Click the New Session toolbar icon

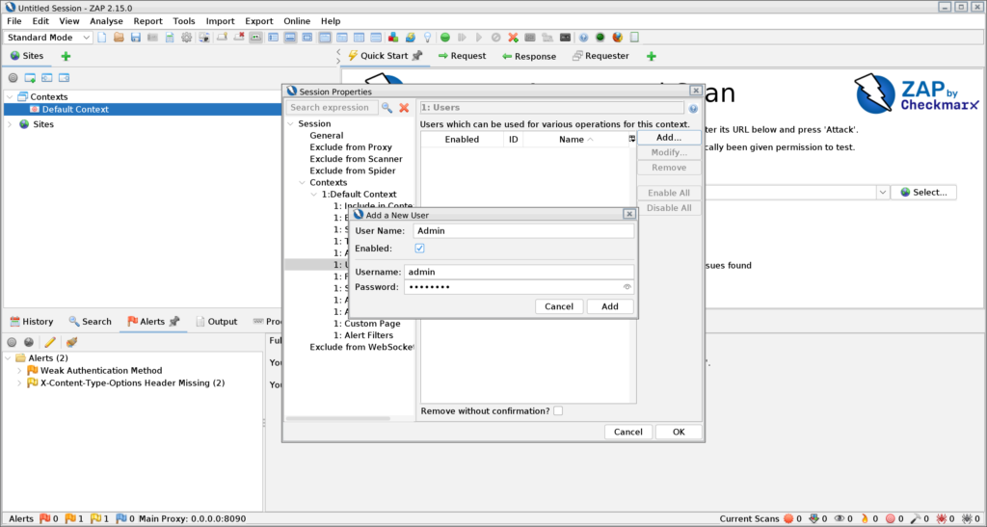102,38
